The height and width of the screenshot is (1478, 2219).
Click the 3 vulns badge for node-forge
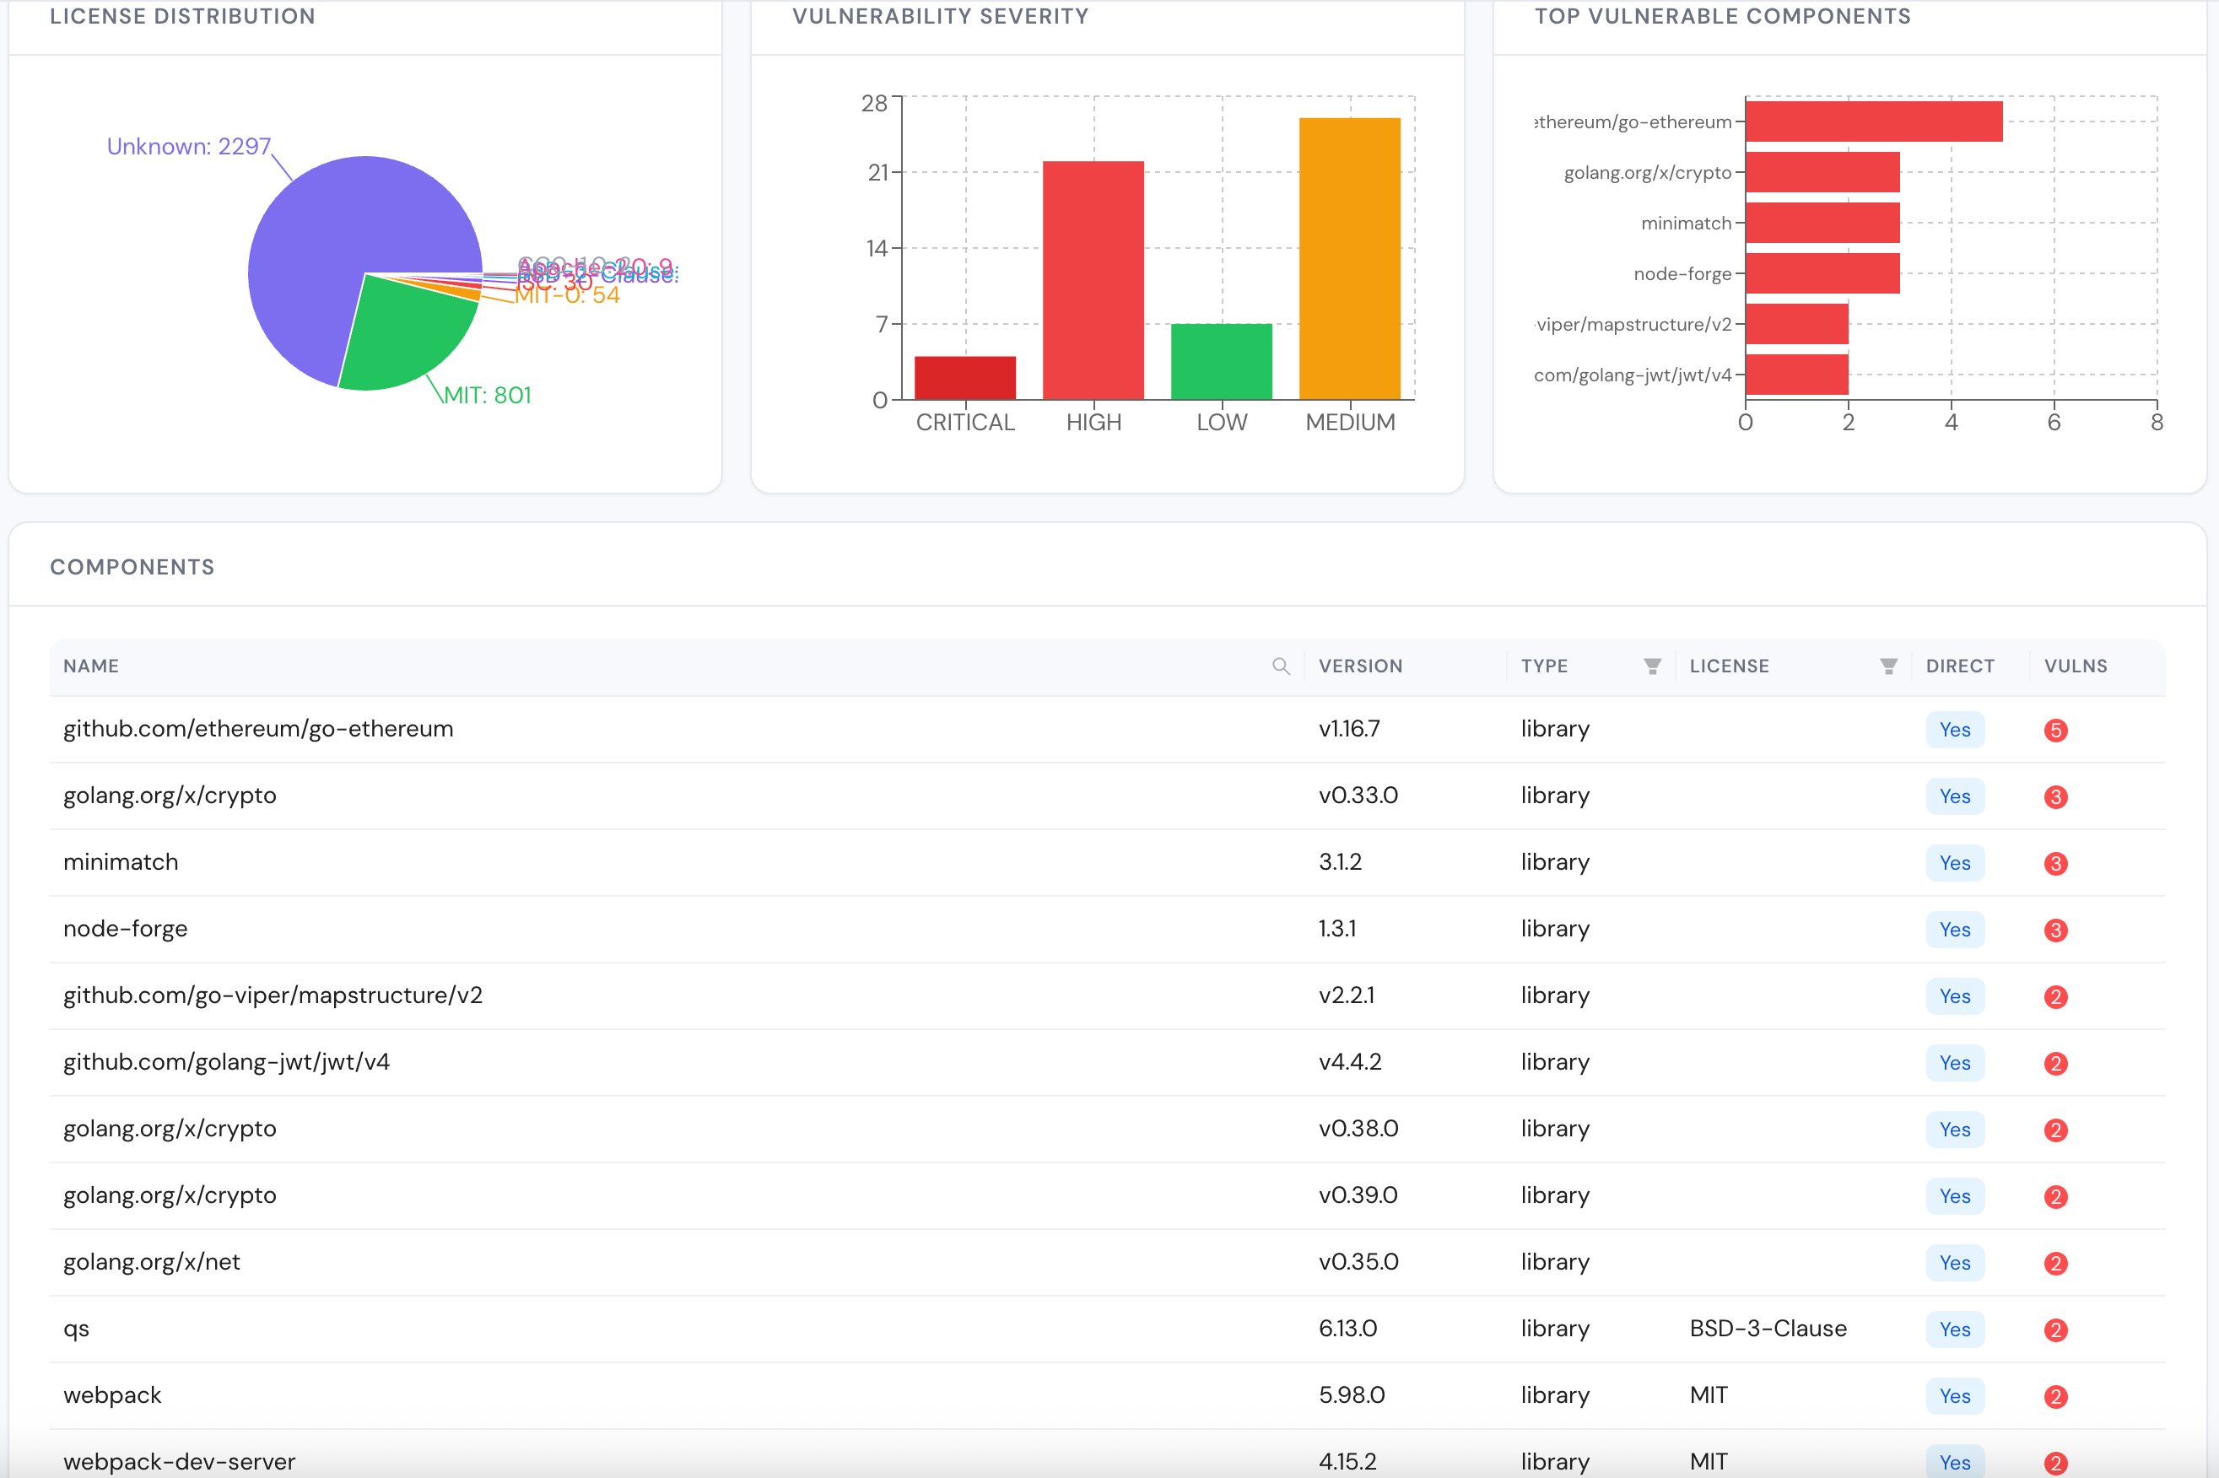coord(2055,930)
